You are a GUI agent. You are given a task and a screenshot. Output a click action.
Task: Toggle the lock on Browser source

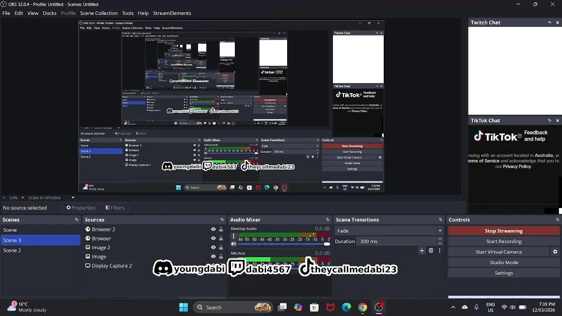coord(221,238)
